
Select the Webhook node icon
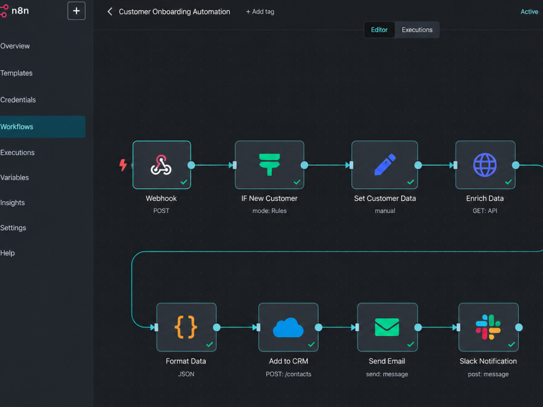pos(161,165)
